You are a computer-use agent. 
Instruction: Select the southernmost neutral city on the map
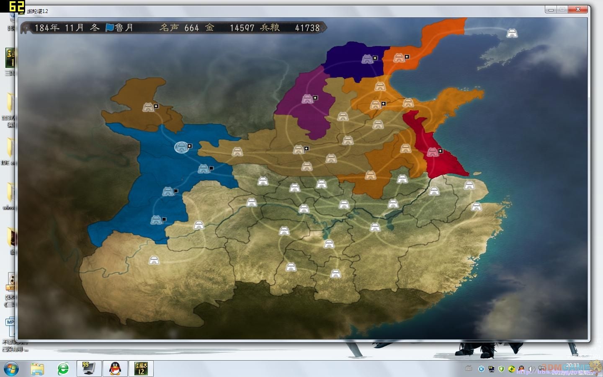point(335,274)
